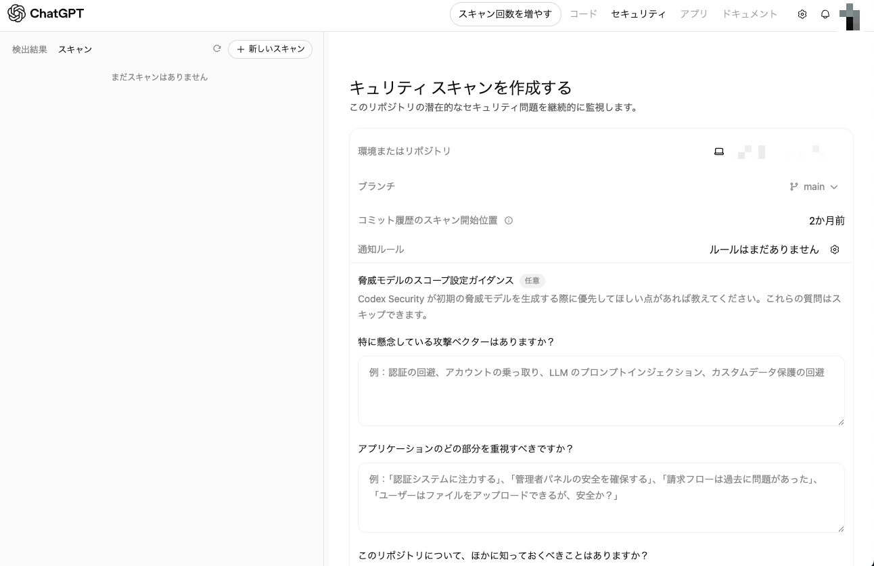The height and width of the screenshot is (566, 874).
Task: Switch to アプリ tab
Action: [x=694, y=14]
